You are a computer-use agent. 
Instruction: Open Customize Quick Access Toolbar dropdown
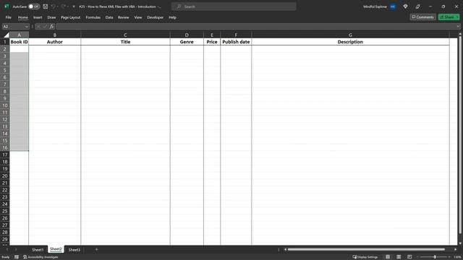tap(74, 6)
